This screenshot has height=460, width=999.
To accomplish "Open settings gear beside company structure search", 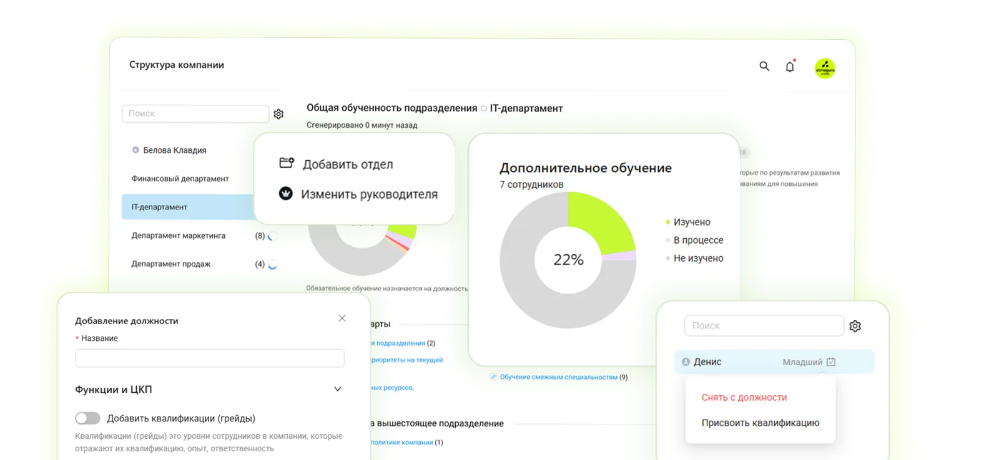I will (278, 114).
